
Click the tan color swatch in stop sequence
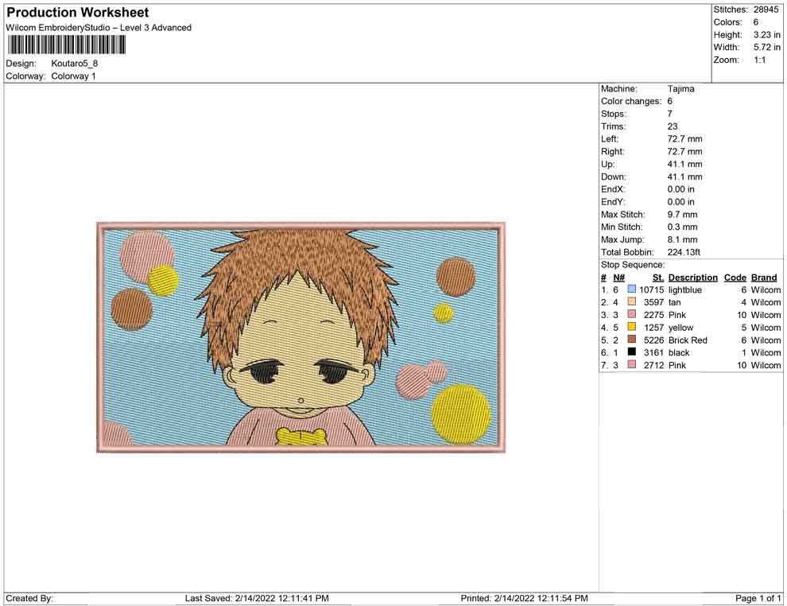[x=632, y=301]
